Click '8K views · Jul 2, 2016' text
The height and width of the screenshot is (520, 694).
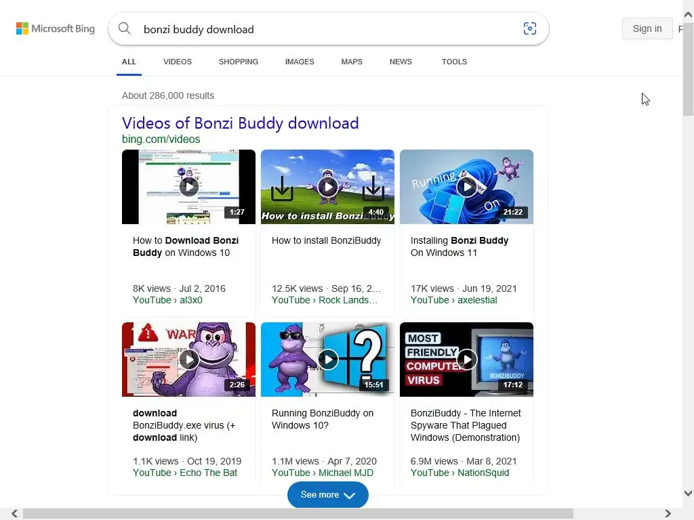[179, 288]
